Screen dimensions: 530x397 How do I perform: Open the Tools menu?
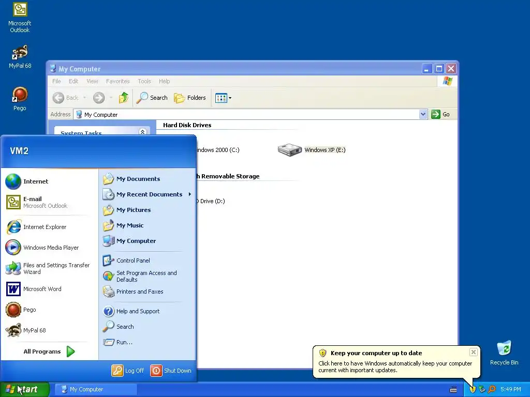[x=144, y=81]
